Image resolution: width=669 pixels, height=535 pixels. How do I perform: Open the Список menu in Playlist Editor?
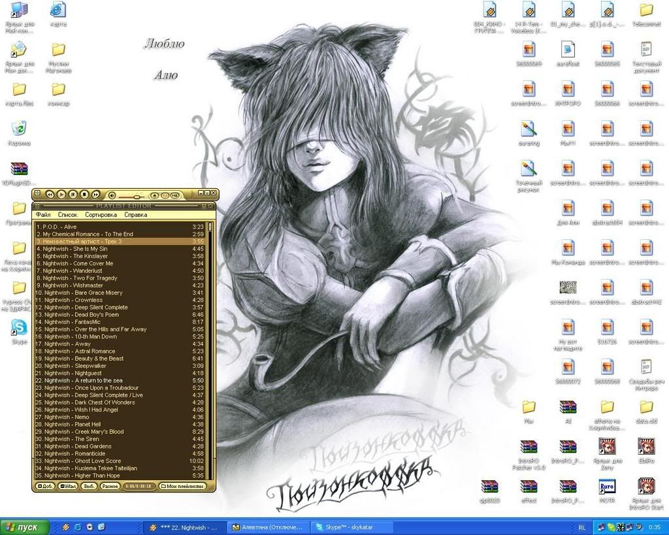tap(67, 215)
